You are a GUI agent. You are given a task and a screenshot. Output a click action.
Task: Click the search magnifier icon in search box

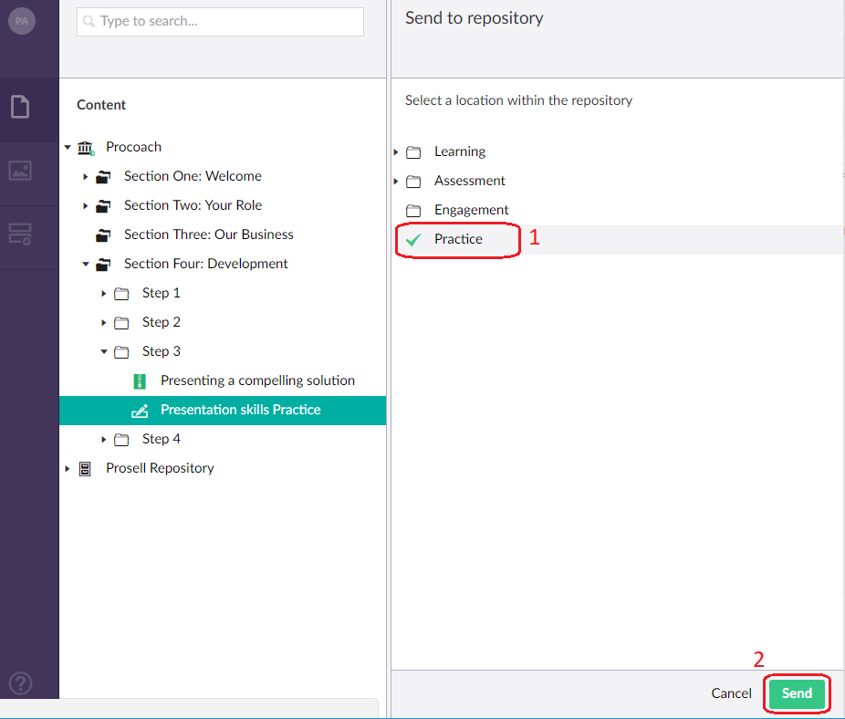click(87, 20)
